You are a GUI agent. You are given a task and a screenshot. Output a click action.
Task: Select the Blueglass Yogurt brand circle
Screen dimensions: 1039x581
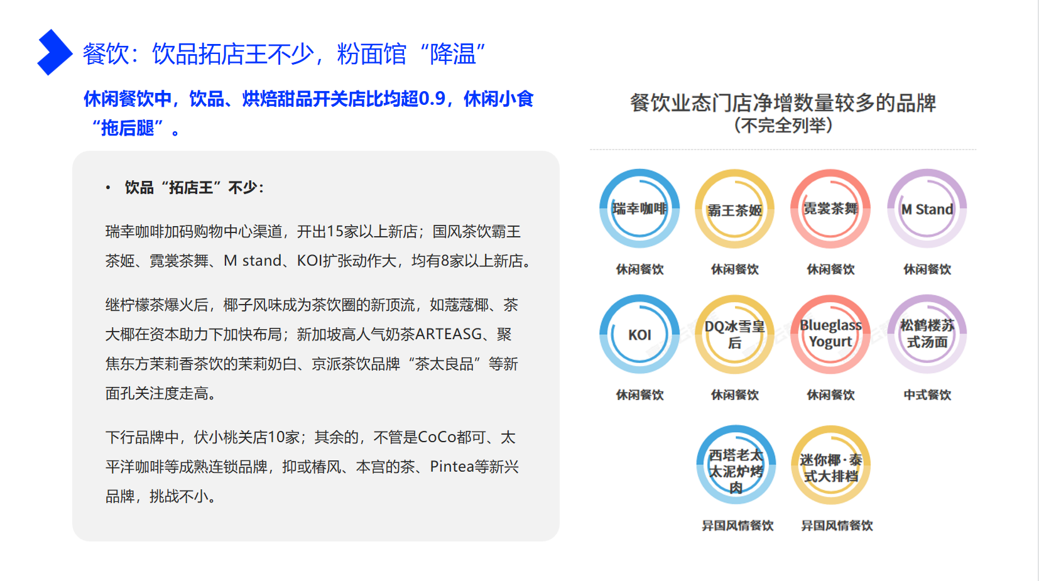830,334
